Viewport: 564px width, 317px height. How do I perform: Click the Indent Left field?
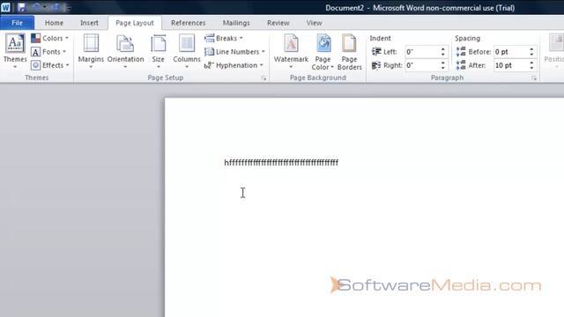422,52
